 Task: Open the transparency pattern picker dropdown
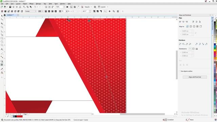coord(42,11)
